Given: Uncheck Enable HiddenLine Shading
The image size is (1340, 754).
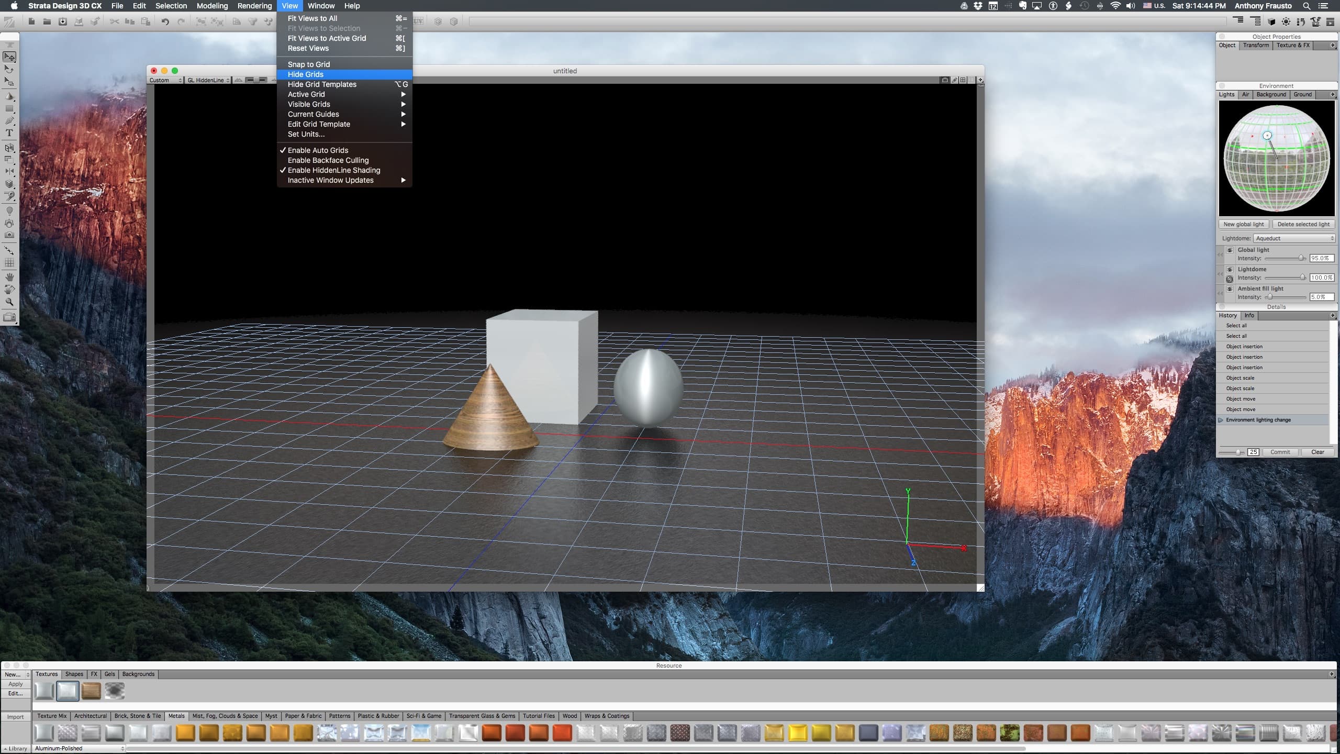Looking at the screenshot, I should point(333,170).
